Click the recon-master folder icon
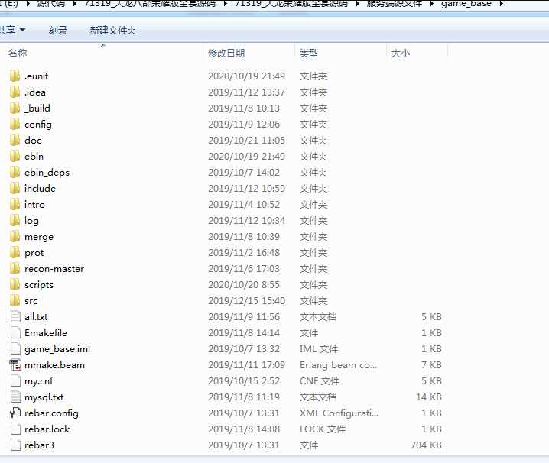This screenshot has height=463, width=549. coord(15,269)
